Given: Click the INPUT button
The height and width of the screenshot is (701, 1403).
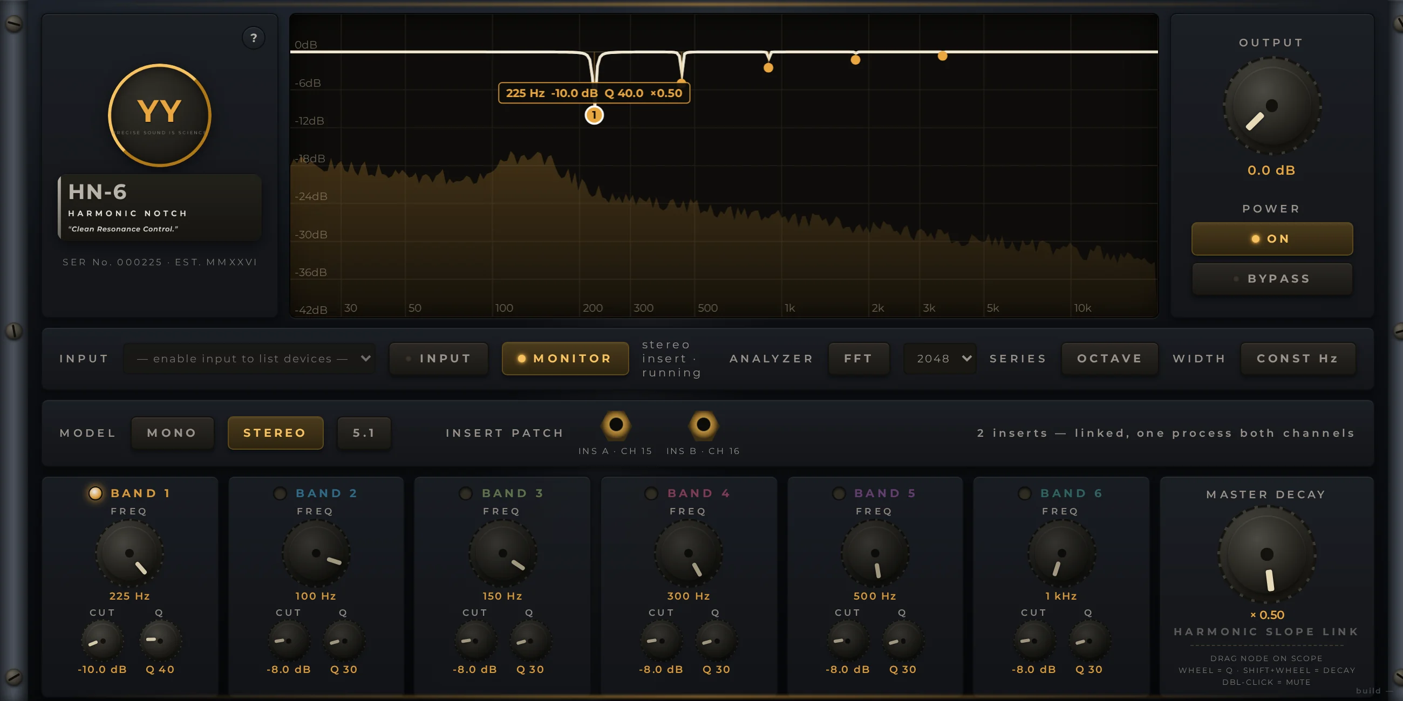Looking at the screenshot, I should click(x=439, y=359).
